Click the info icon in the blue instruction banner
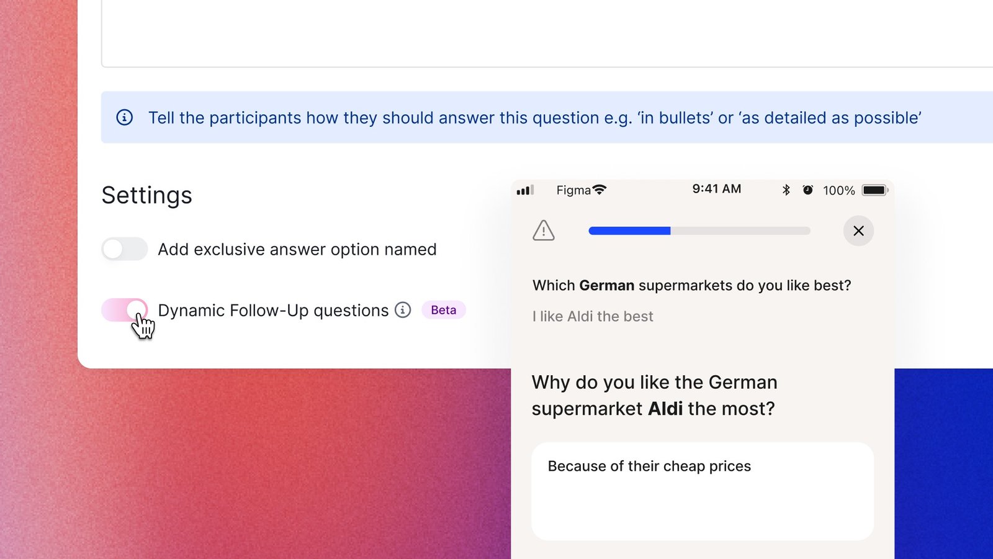Image resolution: width=993 pixels, height=559 pixels. [x=125, y=117]
